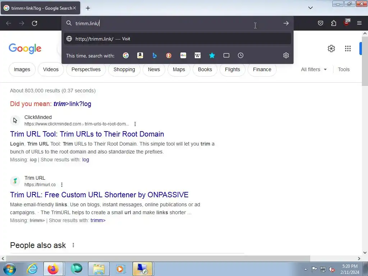Filter results by Images
368x276 pixels.
coord(22,69)
